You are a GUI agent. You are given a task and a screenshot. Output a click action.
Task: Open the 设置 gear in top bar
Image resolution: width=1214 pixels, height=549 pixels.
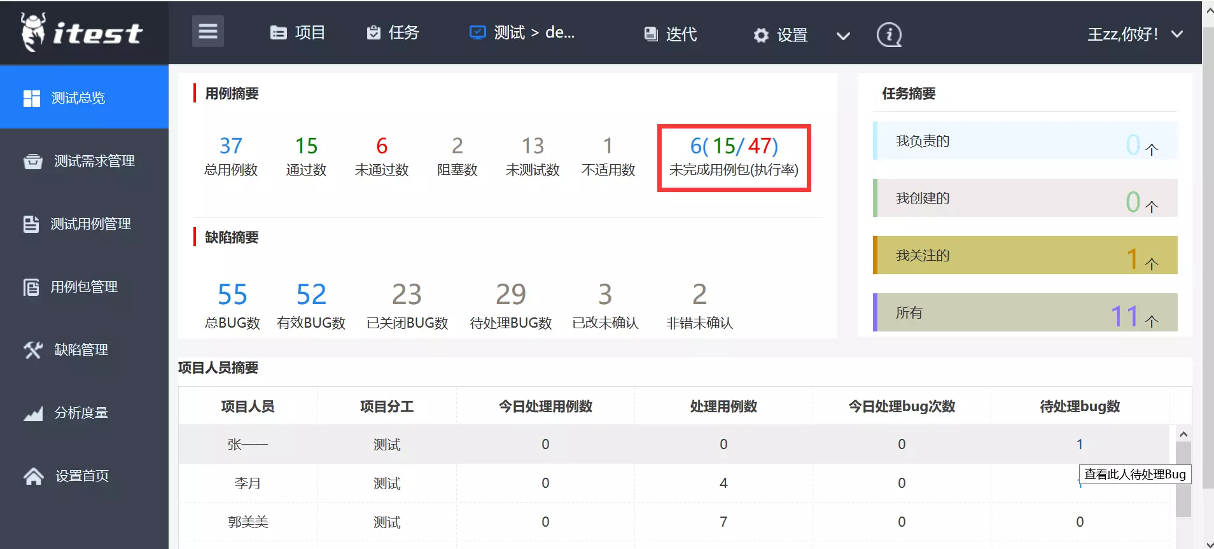781,34
